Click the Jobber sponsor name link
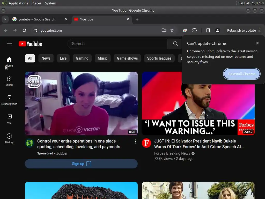This screenshot has height=199, width=265. [x=62, y=153]
